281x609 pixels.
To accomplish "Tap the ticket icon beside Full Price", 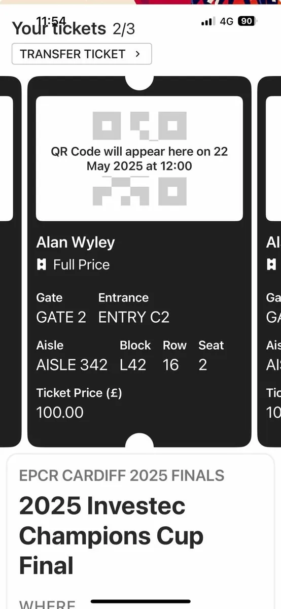I will pyautogui.click(x=42, y=265).
